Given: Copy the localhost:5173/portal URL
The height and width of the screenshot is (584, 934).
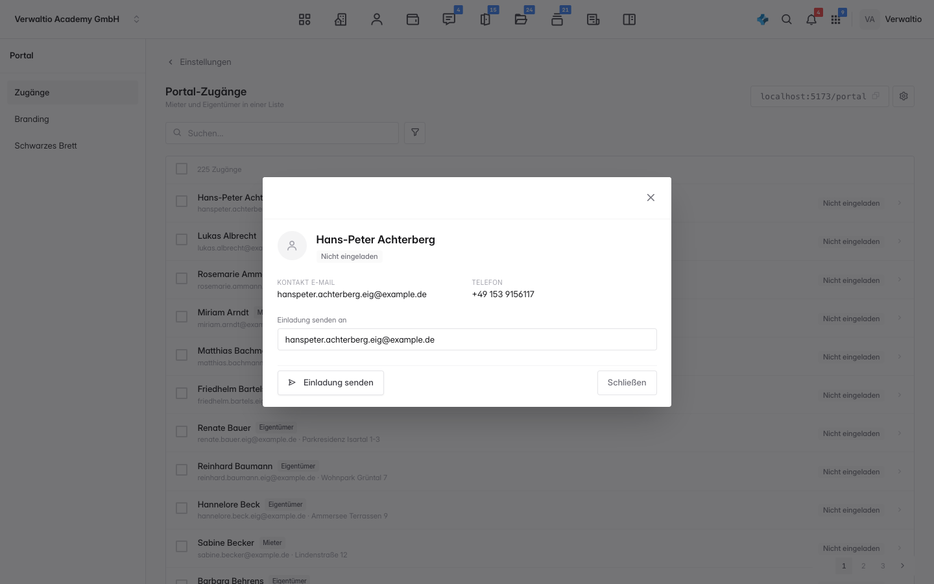Looking at the screenshot, I should click(876, 96).
